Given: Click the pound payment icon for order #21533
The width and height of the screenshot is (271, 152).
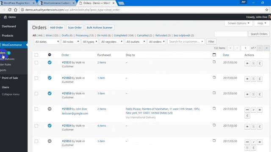Looking at the screenshot, I should pos(260,63).
